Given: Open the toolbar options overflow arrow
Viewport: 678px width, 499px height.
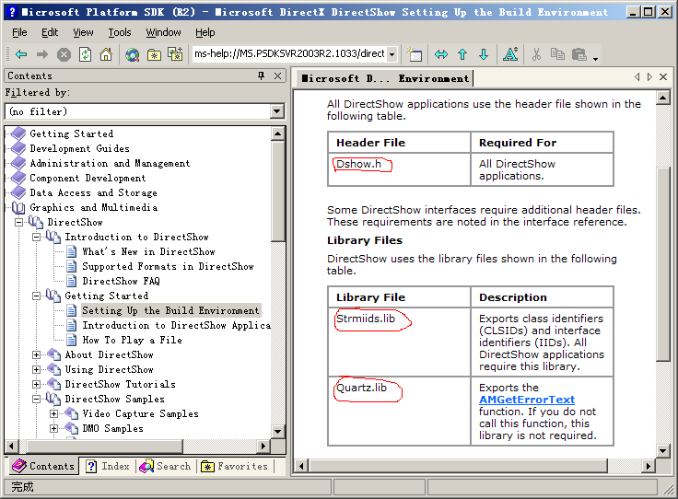Looking at the screenshot, I should pyautogui.click(x=595, y=58).
